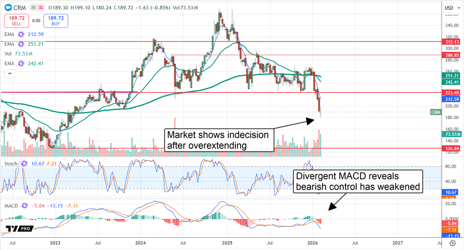Click the CRM label on the price scale

[x=435, y=112]
